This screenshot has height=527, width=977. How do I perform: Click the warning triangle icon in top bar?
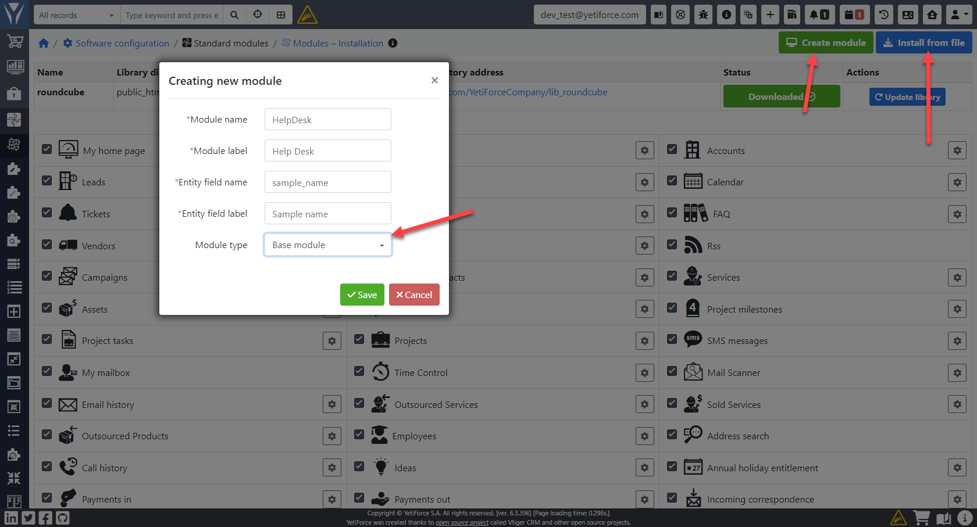point(307,15)
